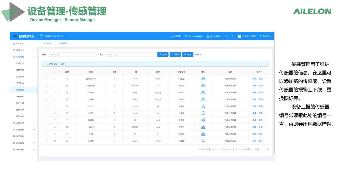Click the 重置 reset button
This screenshot has width=343, height=193.
(175, 54)
